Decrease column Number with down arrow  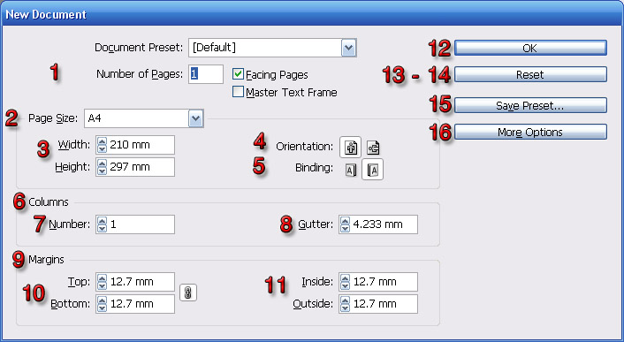102,228
